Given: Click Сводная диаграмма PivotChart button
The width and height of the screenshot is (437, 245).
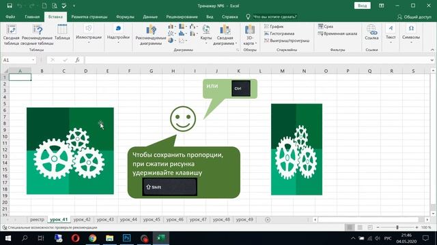Looking at the screenshot, I should (x=225, y=35).
